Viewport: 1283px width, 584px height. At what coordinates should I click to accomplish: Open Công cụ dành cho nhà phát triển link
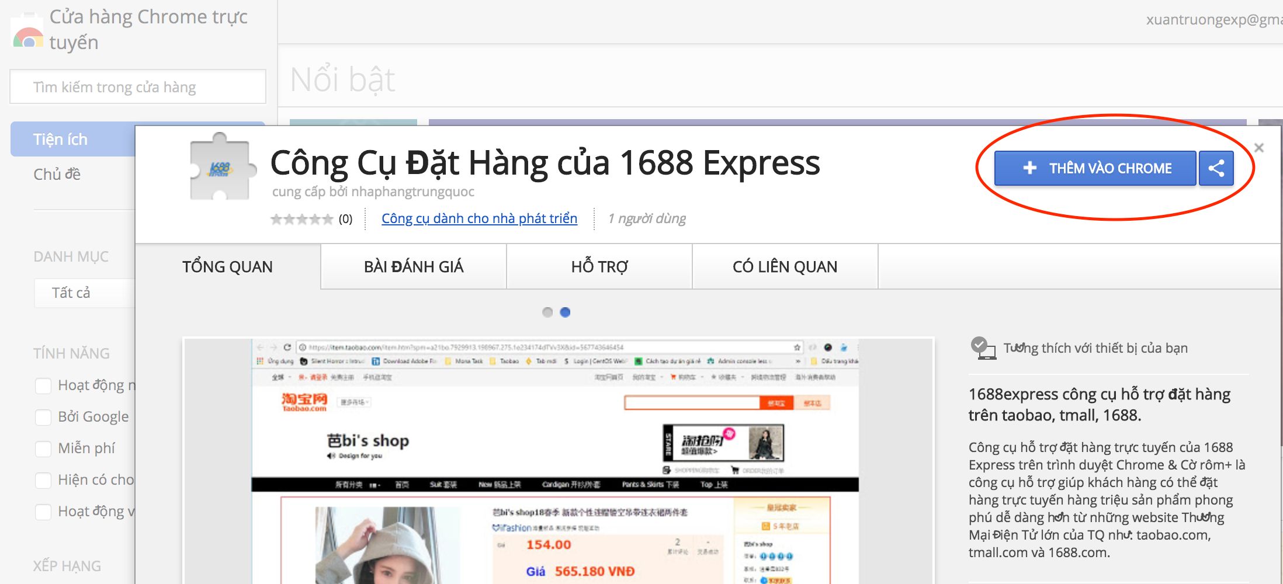click(479, 218)
